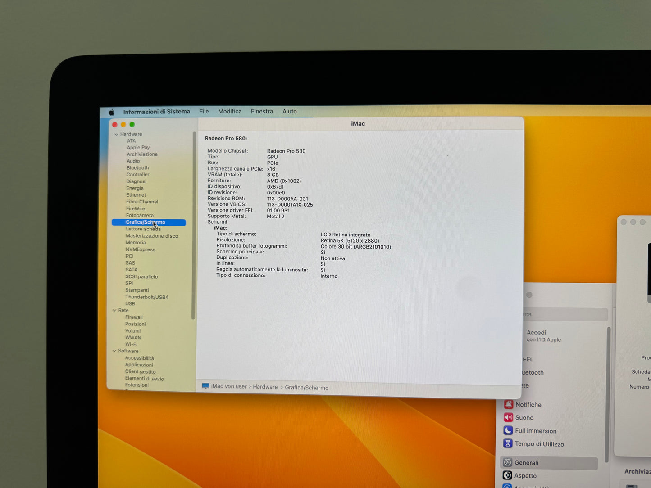The height and width of the screenshot is (488, 651).
Task: Click the Full immersion moon icon
Action: coord(508,430)
